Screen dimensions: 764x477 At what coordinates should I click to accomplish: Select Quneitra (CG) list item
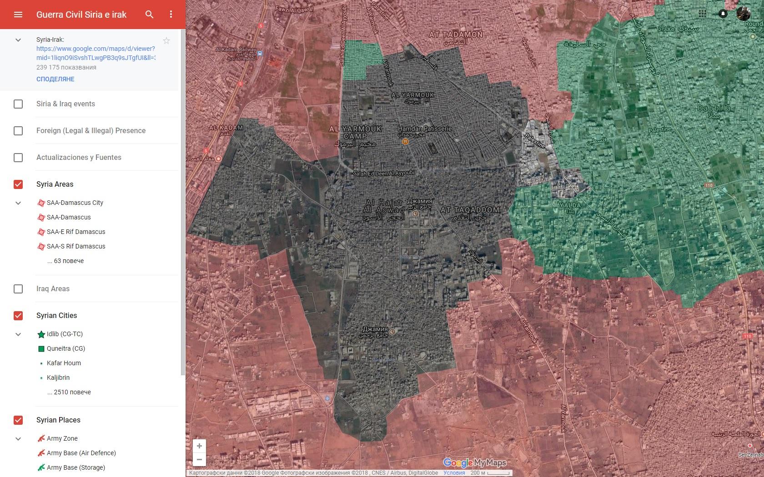click(66, 348)
